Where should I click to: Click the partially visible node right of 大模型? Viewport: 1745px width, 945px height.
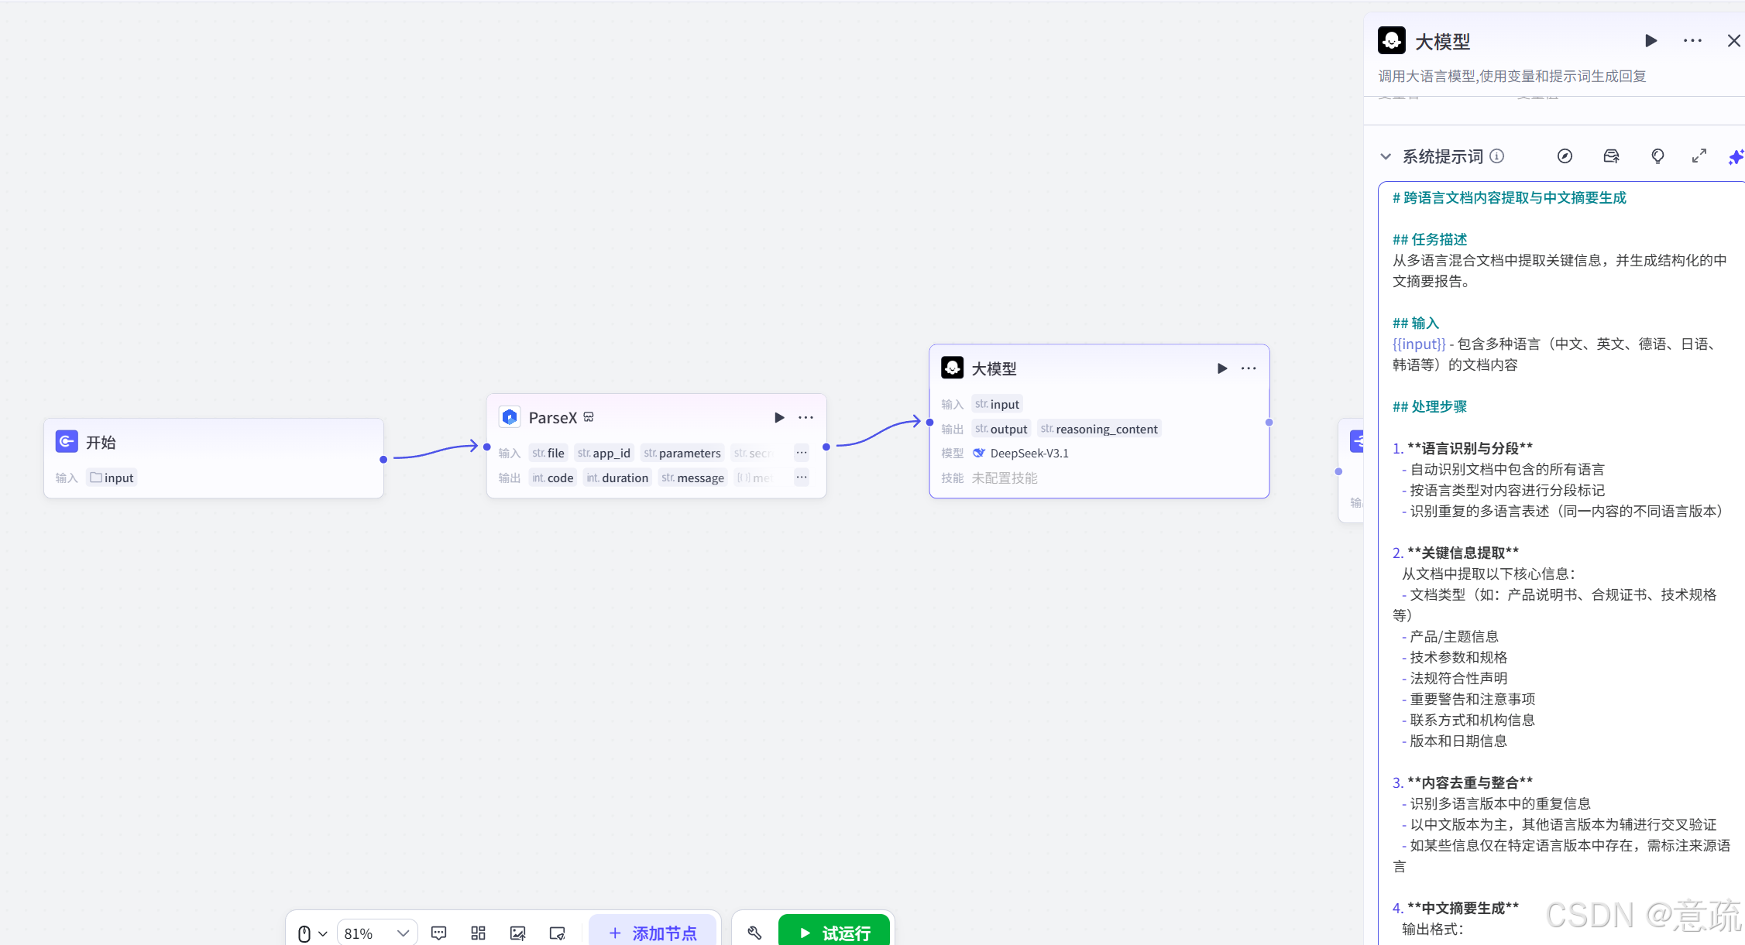(1352, 471)
